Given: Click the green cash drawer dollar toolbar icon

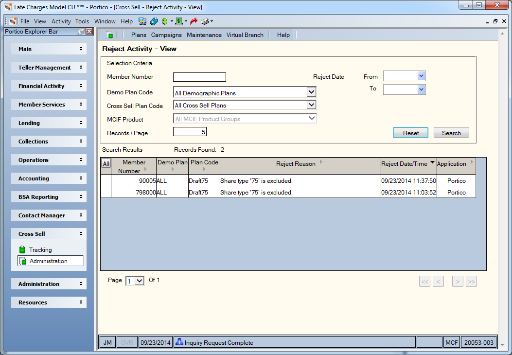Looking at the screenshot, I should (x=178, y=21).
